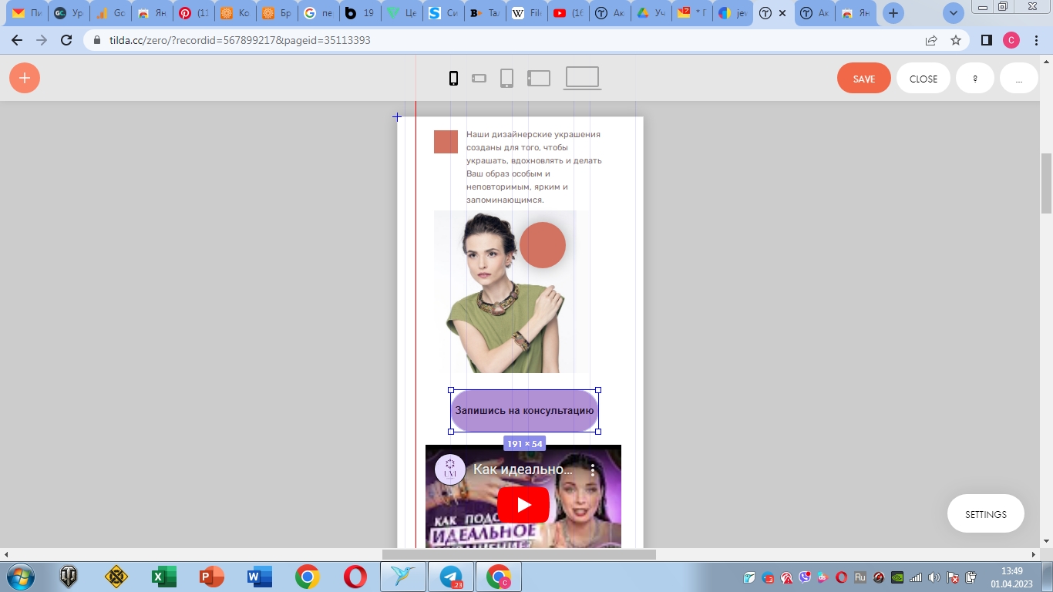Open Telegram from the taskbar

(x=451, y=577)
